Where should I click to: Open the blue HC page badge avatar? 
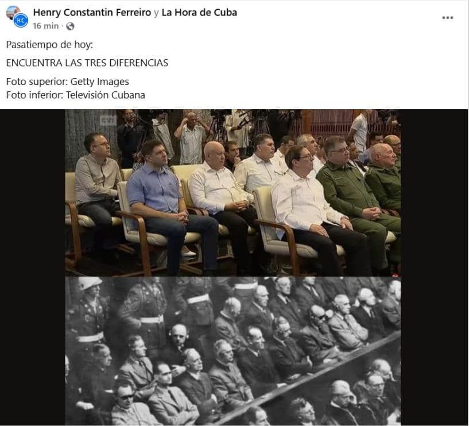(21, 21)
